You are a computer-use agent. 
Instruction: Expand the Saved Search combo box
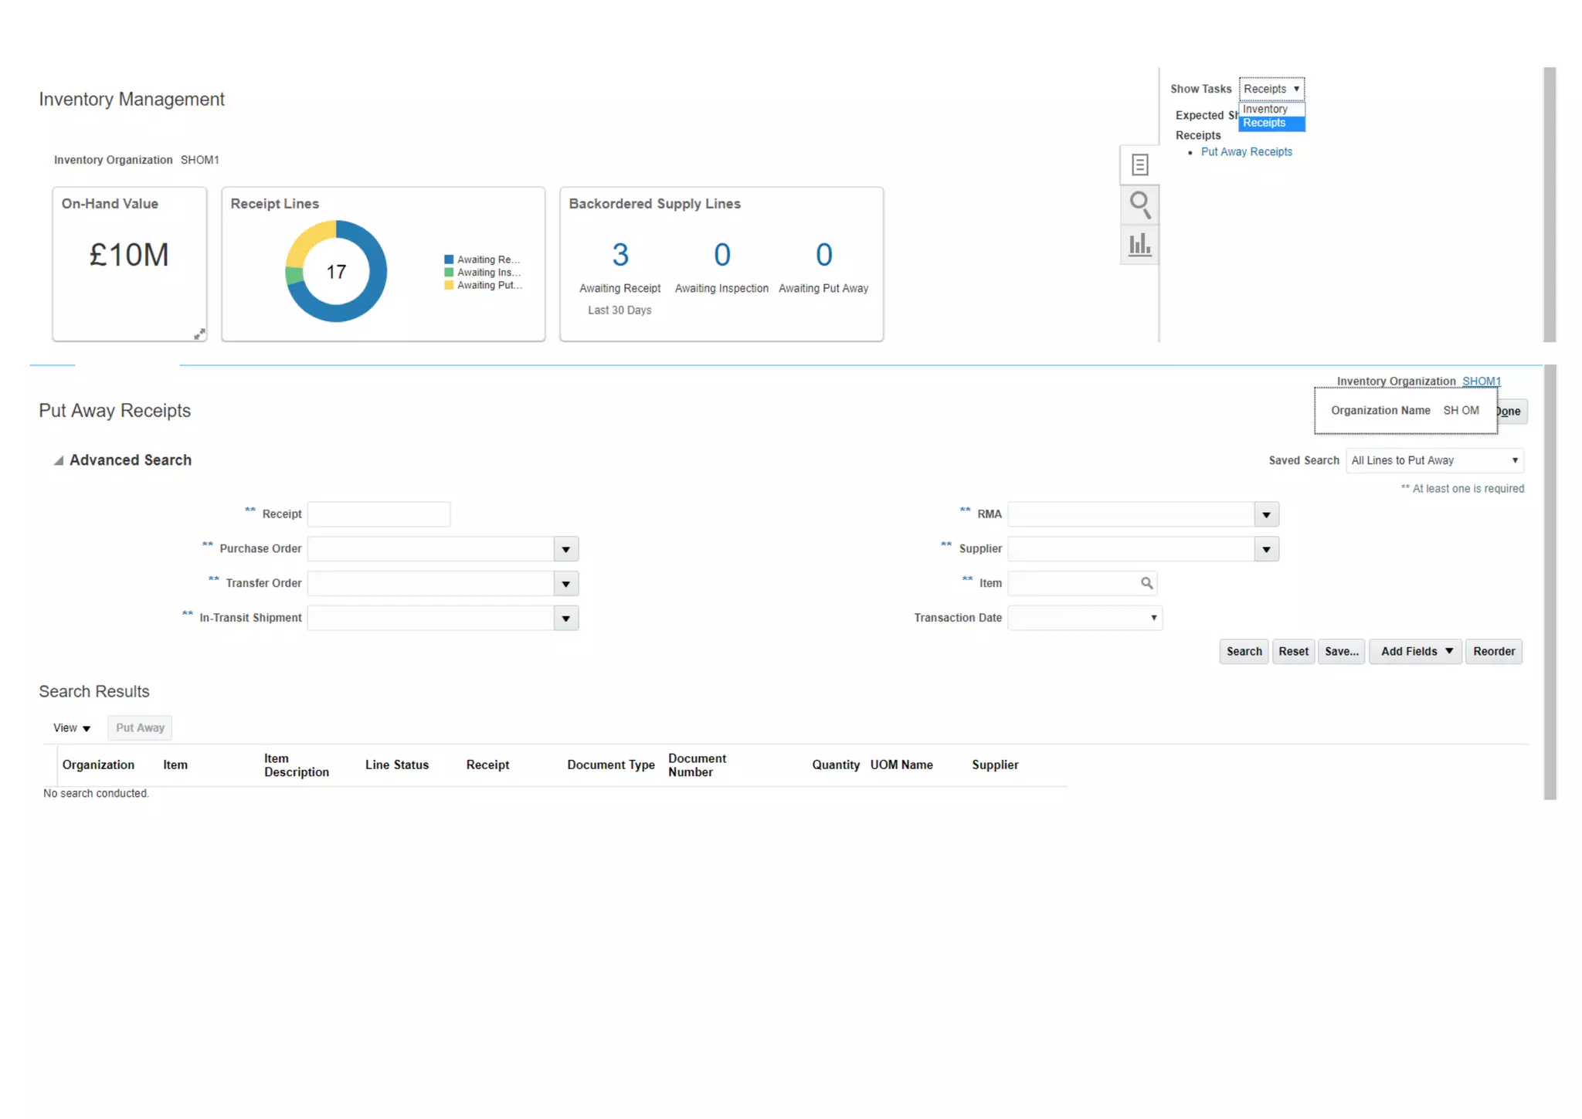click(1514, 460)
